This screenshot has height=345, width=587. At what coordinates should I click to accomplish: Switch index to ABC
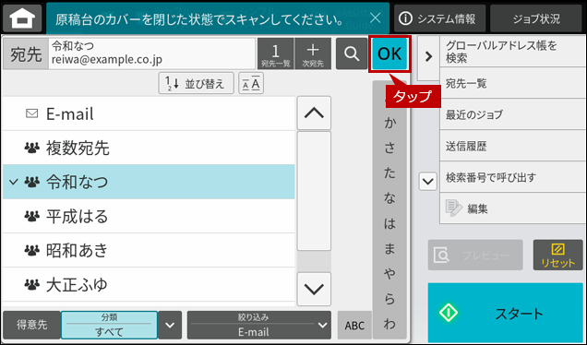[354, 326]
